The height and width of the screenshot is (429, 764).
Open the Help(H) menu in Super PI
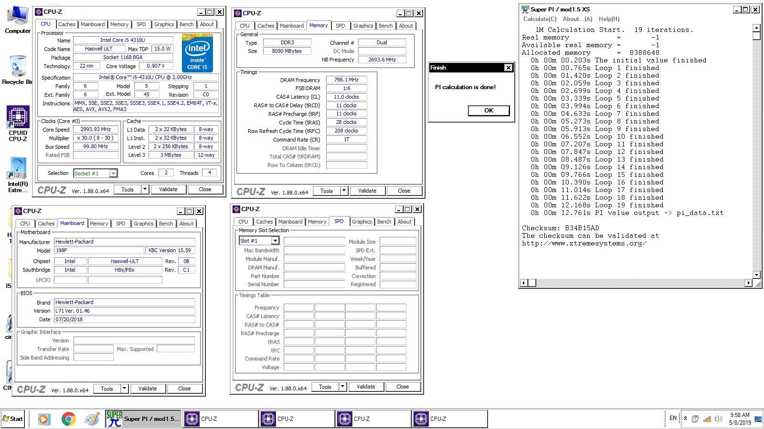[x=609, y=19]
